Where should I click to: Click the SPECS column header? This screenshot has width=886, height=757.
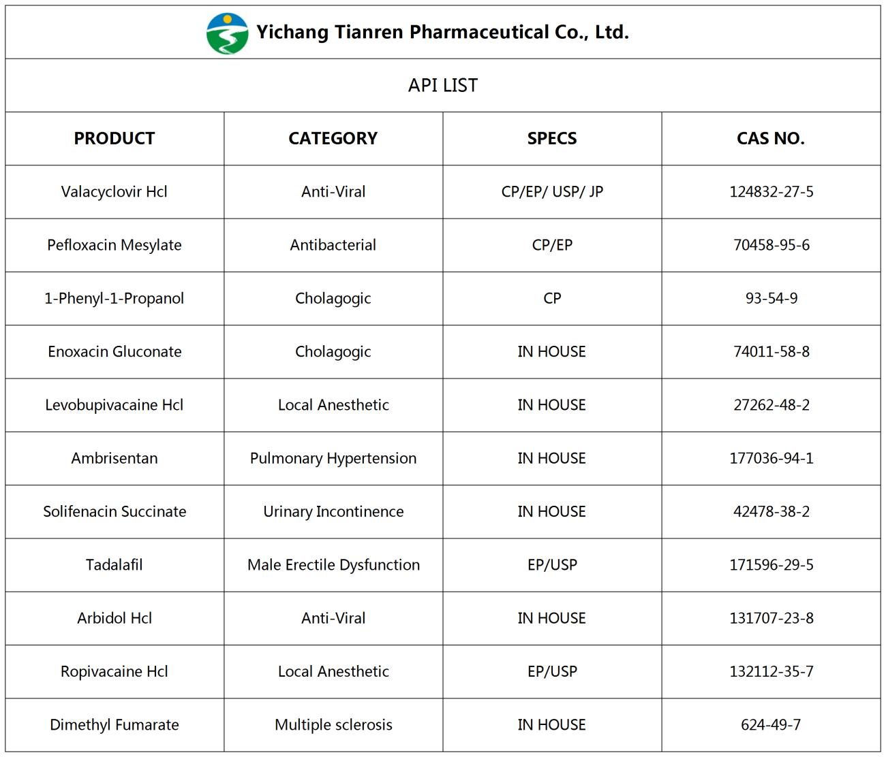point(552,138)
